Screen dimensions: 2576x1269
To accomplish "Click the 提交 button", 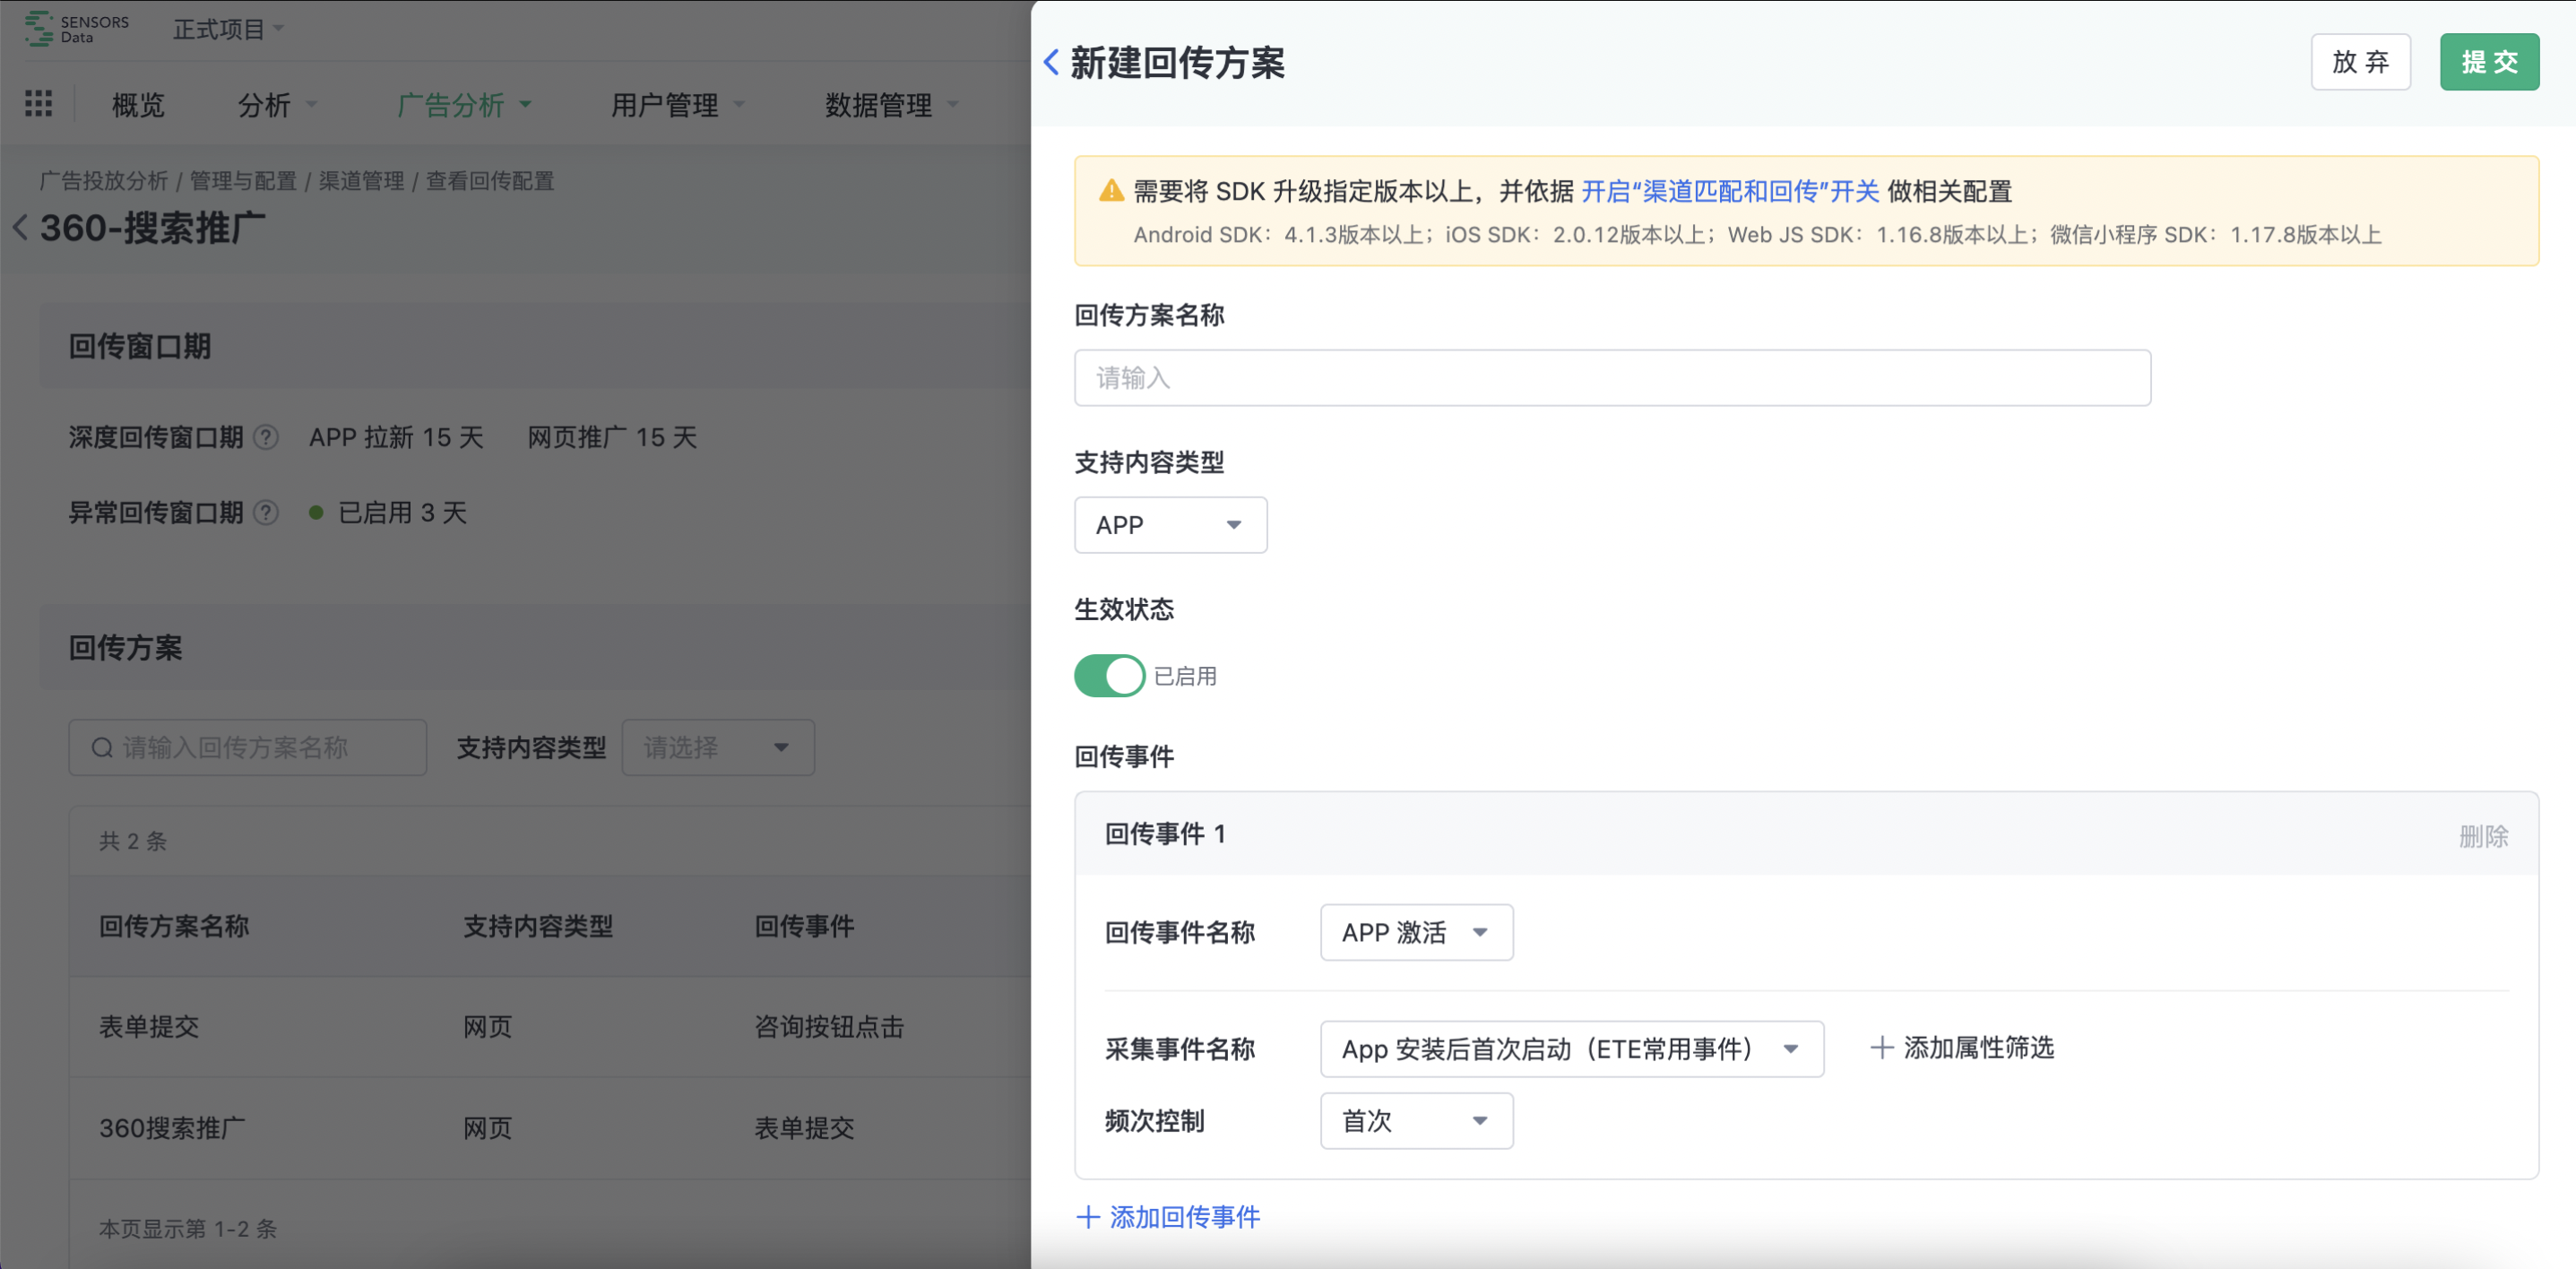I will tap(2489, 62).
